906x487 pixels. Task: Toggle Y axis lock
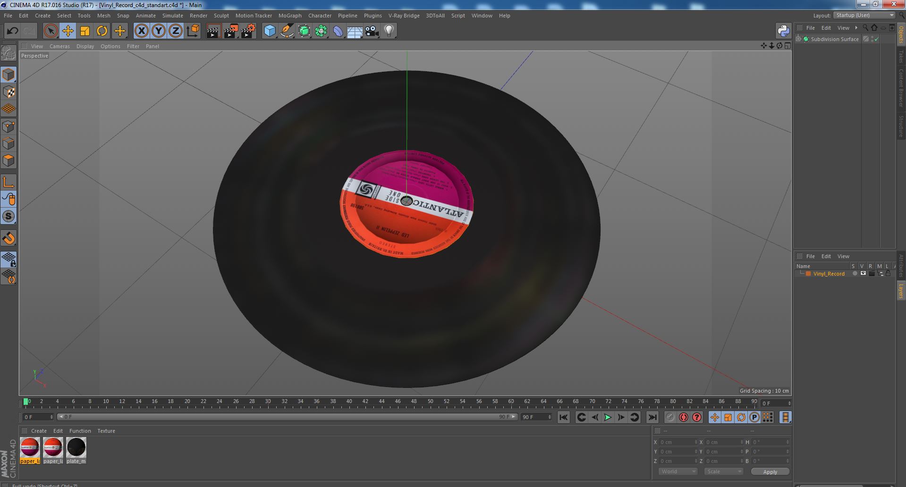pyautogui.click(x=159, y=31)
